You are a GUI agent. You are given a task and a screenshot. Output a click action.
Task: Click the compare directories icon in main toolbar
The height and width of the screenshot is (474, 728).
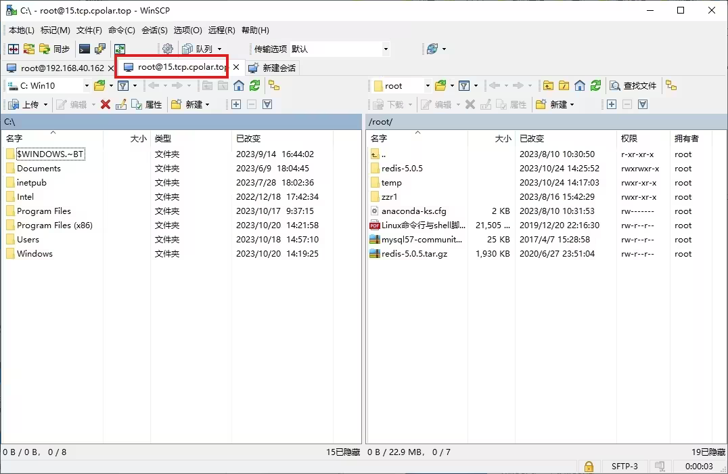(14, 49)
